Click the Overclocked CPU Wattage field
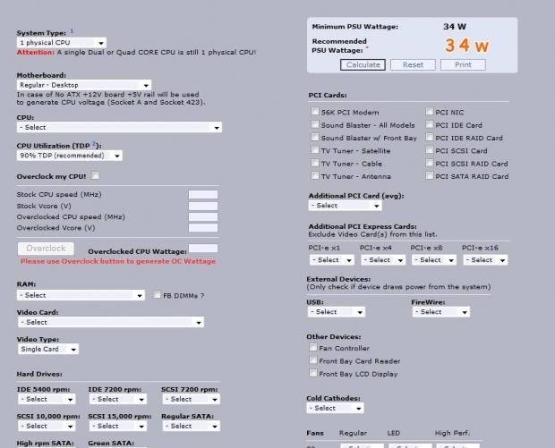The height and width of the screenshot is (448, 555). coord(203,249)
